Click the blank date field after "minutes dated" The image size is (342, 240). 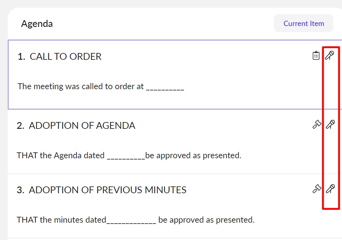click(131, 221)
